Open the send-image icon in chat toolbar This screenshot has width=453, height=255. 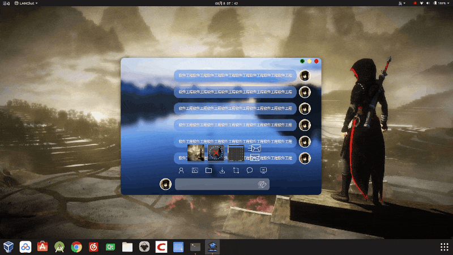pos(195,171)
